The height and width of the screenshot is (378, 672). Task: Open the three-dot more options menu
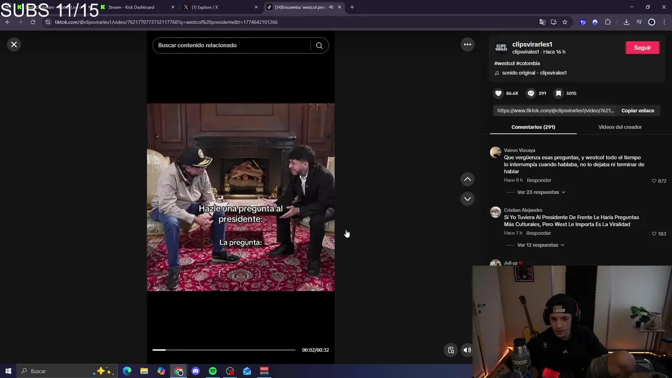tap(467, 45)
